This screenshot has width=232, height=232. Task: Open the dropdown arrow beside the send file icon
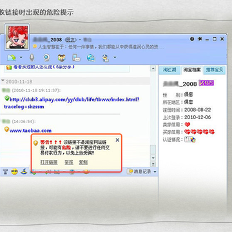(21, 57)
